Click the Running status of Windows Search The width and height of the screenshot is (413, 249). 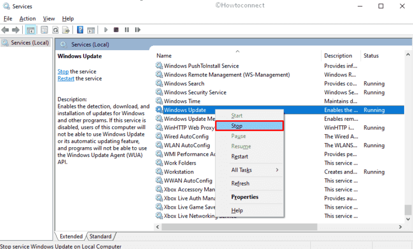(x=374, y=84)
